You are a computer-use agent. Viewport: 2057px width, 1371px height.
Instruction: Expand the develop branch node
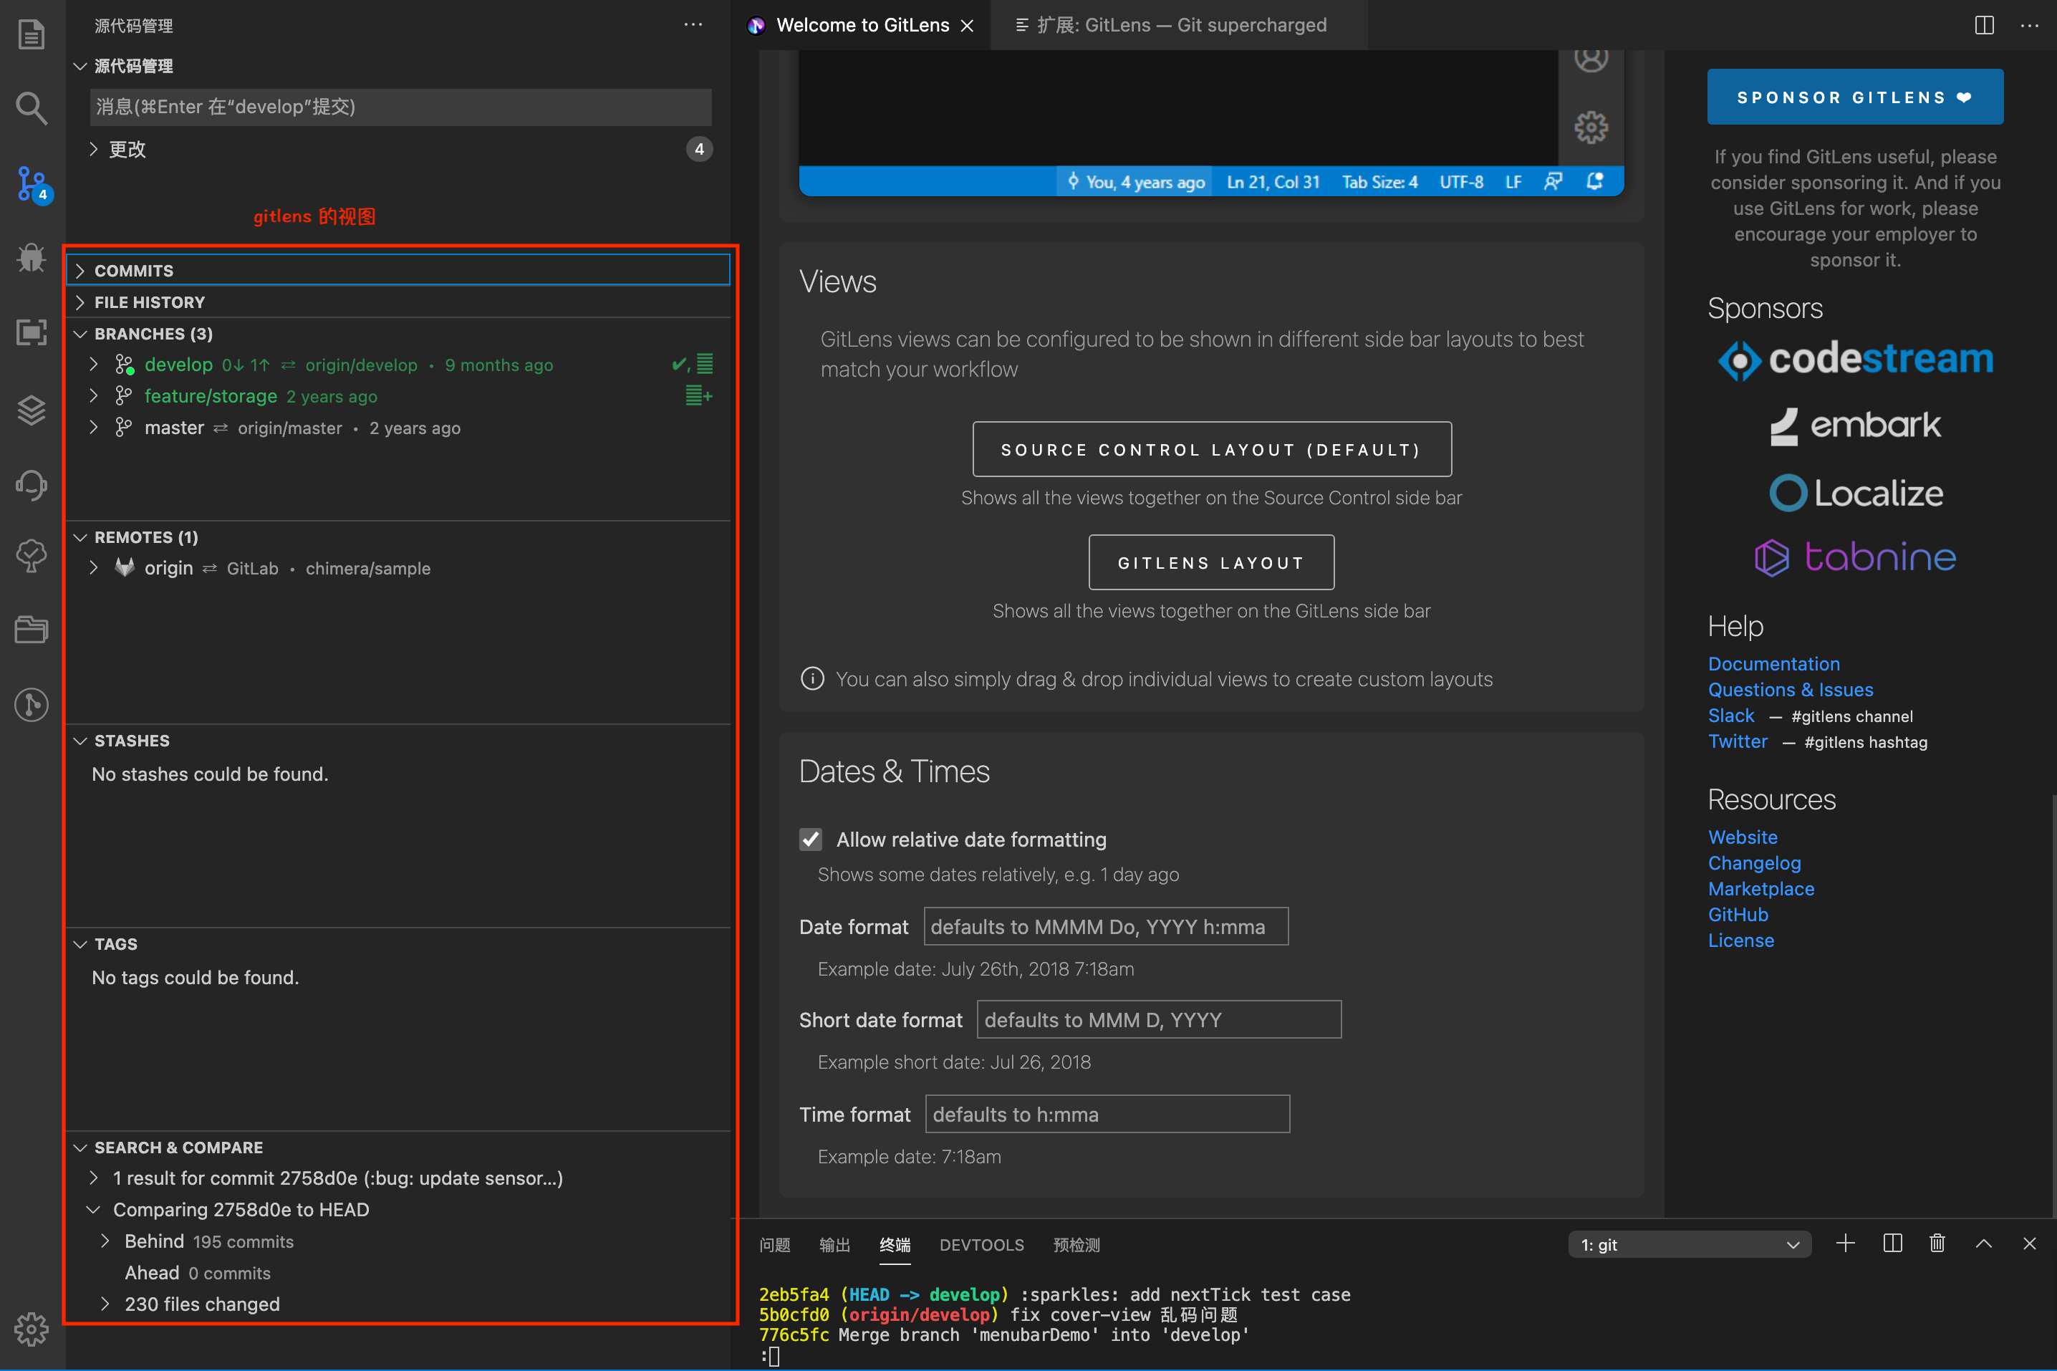[x=94, y=365]
